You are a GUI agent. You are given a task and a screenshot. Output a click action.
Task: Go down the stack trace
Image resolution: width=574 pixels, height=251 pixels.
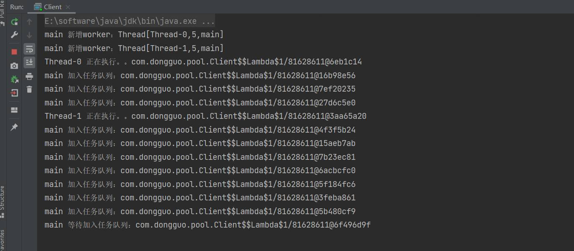(x=29, y=35)
